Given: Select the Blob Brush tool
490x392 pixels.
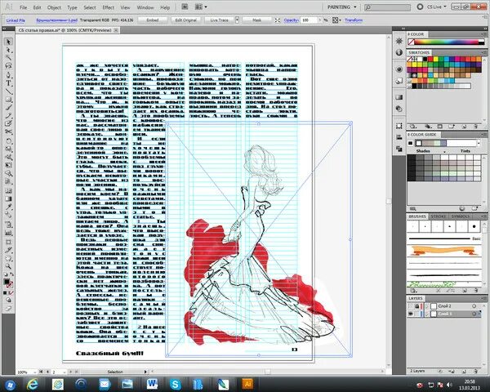Looking at the screenshot, I should 8,124.
